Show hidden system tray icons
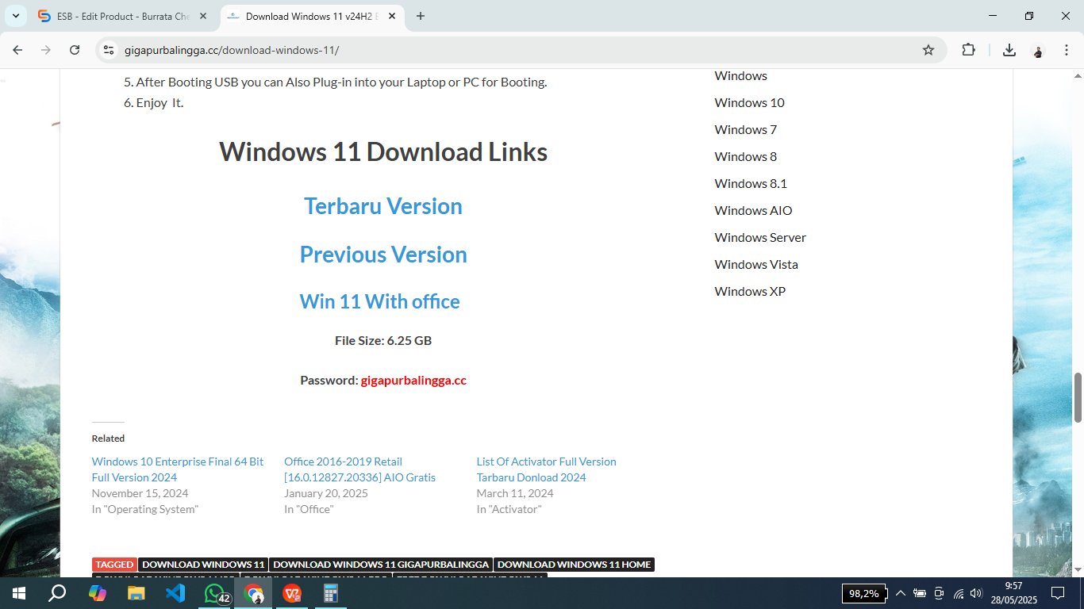Screen dimensions: 1084x609 901,593
